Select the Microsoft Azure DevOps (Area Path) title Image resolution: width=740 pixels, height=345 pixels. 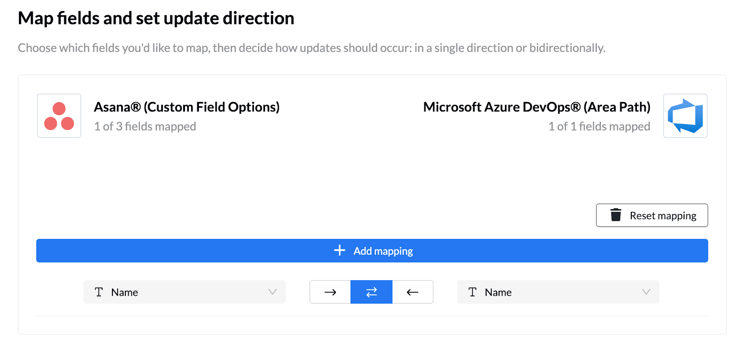pos(536,107)
